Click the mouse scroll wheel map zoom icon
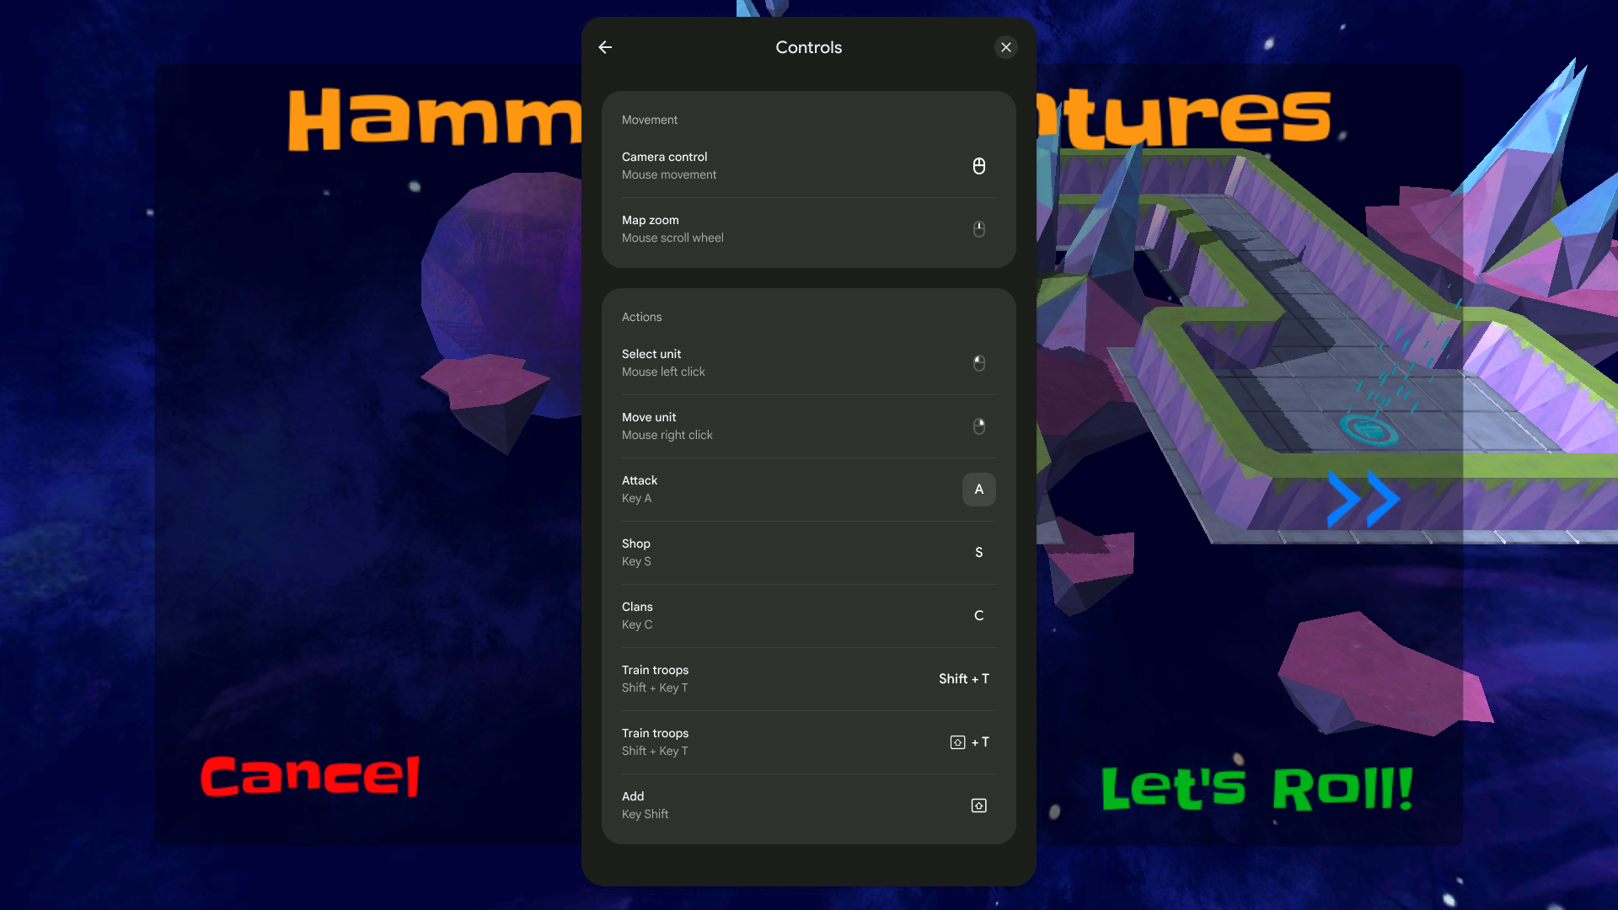This screenshot has height=910, width=1618. coord(979,229)
